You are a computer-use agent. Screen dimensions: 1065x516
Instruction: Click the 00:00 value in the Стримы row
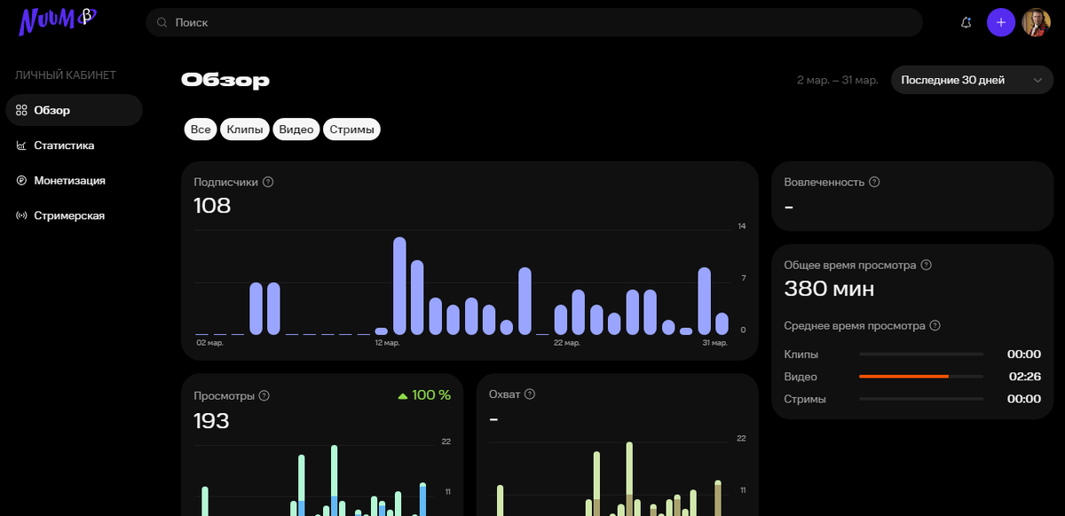1024,399
